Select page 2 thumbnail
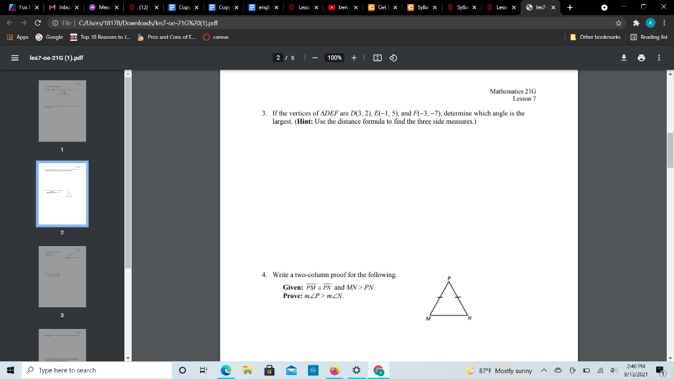Screen dimensions: 674x379 coord(63,194)
